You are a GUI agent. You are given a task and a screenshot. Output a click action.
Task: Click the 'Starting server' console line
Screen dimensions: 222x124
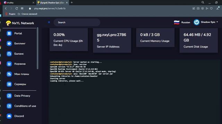click(58, 79)
